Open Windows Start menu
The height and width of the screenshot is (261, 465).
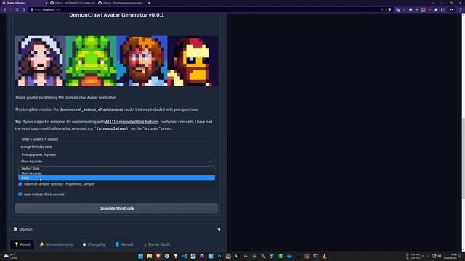tap(140, 256)
